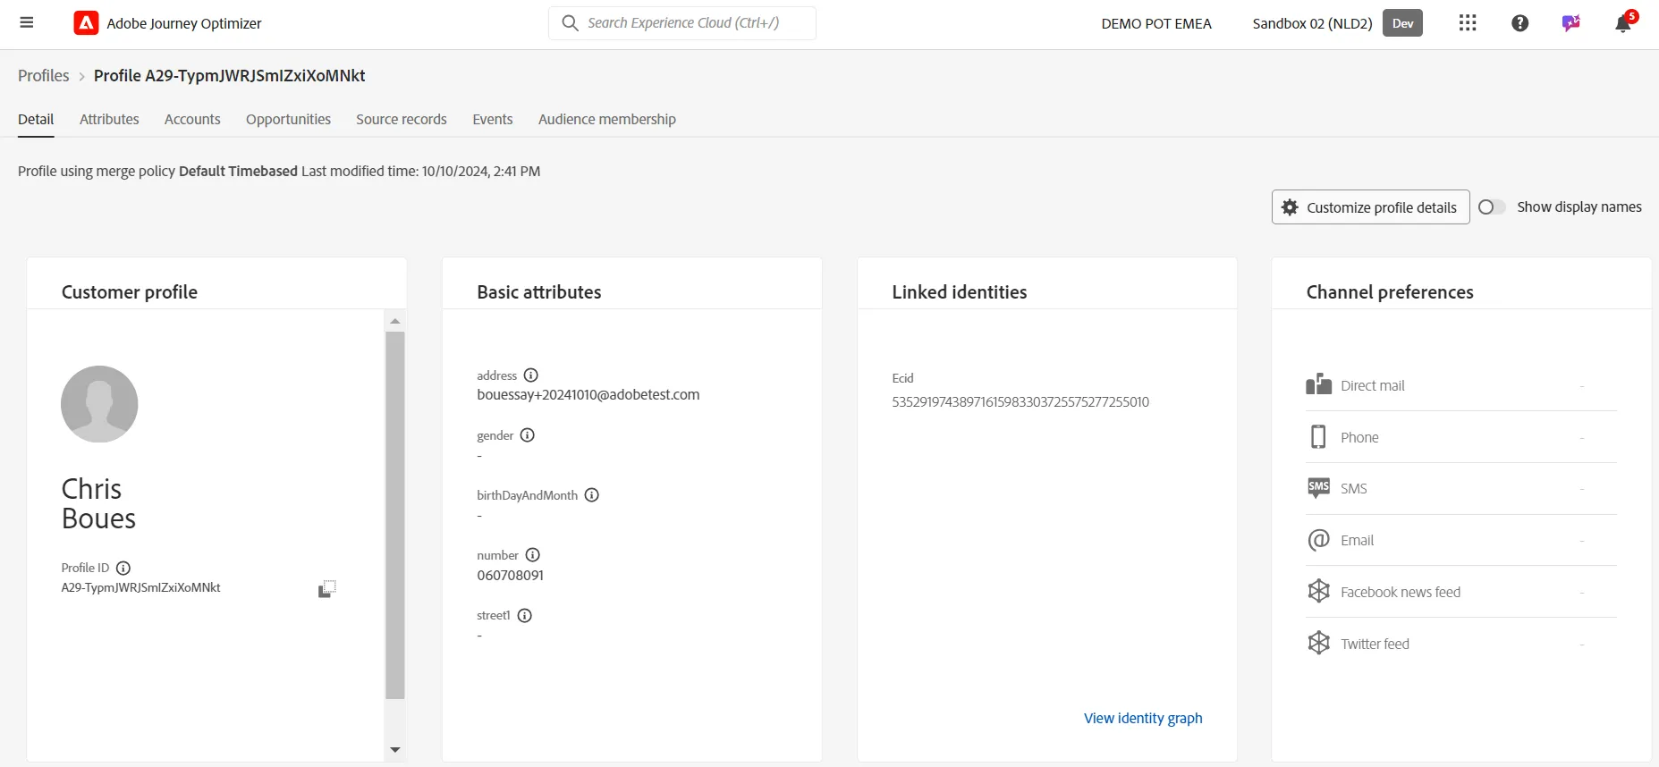Select the Audience membership tab

click(x=607, y=119)
